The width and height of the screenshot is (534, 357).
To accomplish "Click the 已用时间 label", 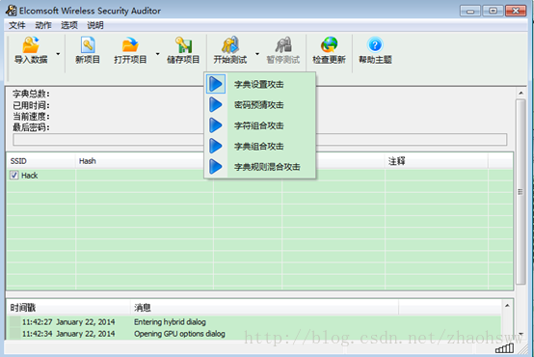I will [x=31, y=105].
